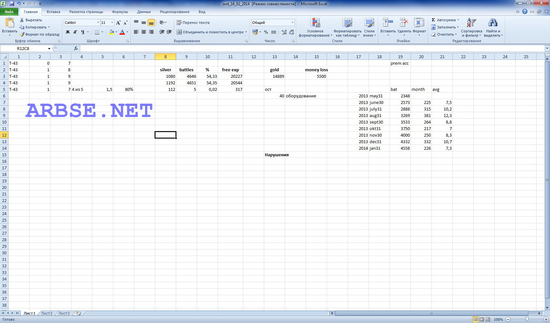Decrease font size with the smaller A icon
This screenshot has height=323, width=550.
pyautogui.click(x=125, y=23)
